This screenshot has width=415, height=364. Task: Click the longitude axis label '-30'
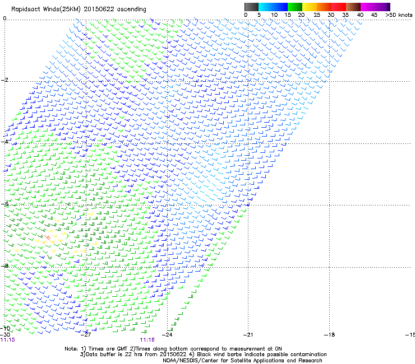click(x=6, y=334)
